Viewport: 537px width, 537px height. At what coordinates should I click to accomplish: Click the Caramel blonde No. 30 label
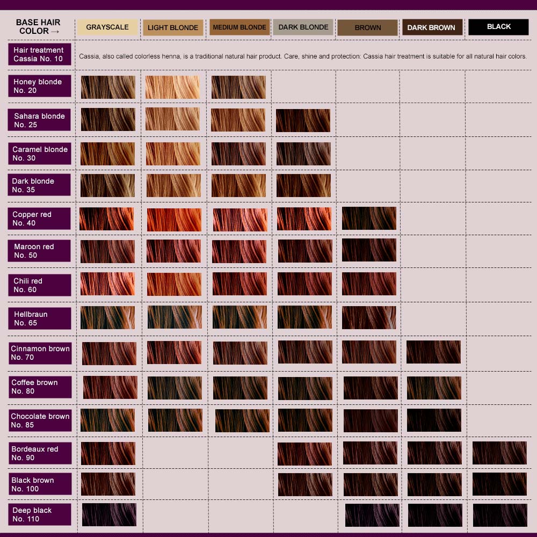40,154
